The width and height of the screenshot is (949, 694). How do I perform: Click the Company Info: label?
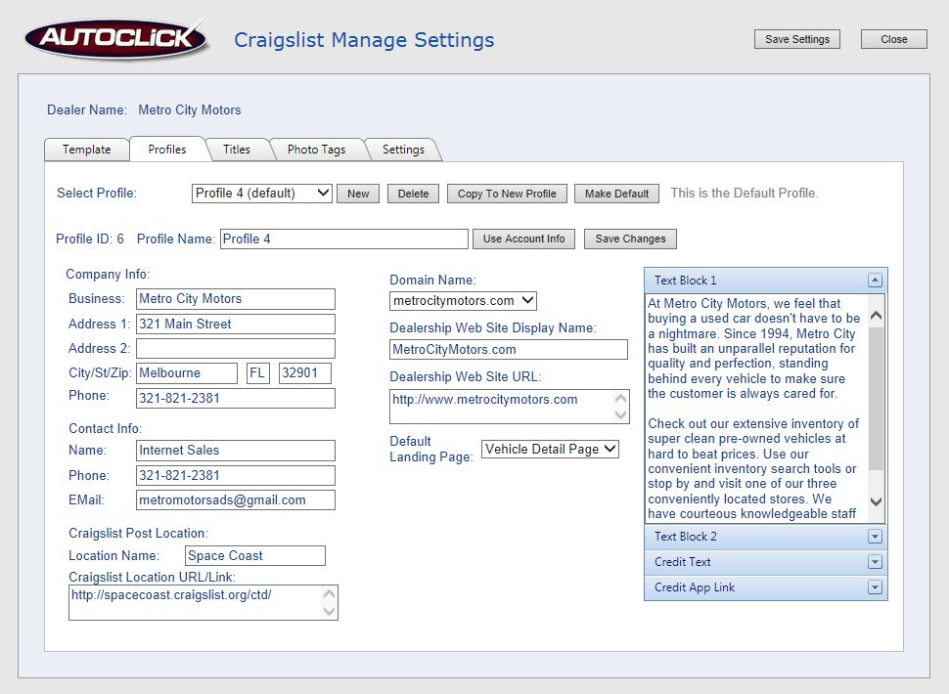(x=108, y=275)
